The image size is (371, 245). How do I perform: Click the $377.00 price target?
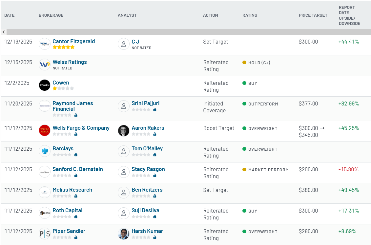(x=308, y=104)
